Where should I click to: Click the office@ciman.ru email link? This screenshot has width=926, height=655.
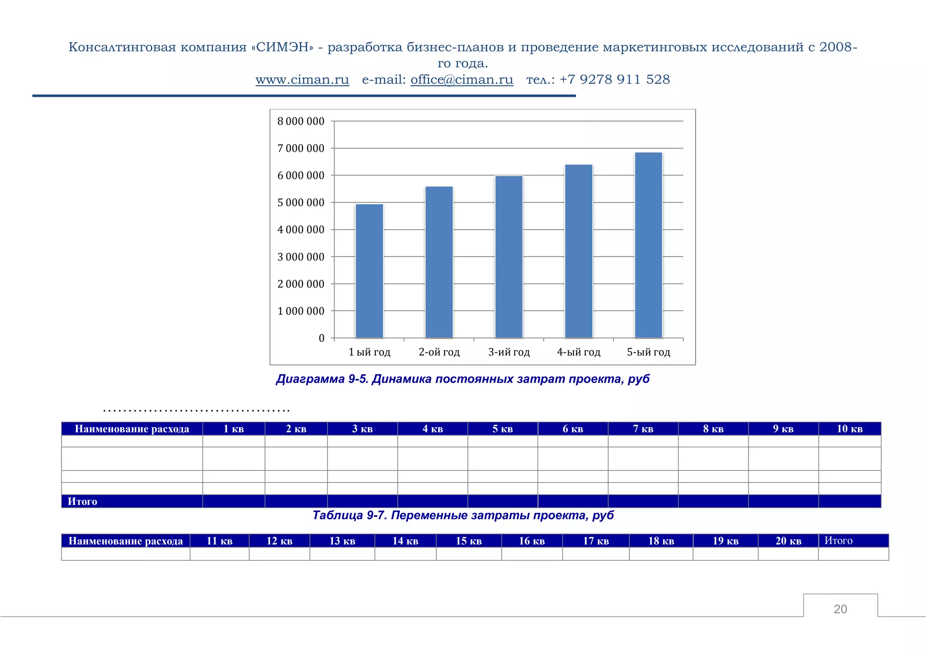coord(462,80)
